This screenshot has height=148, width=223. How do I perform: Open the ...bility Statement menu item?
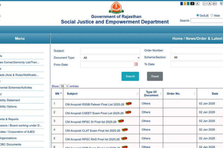tap(10, 100)
